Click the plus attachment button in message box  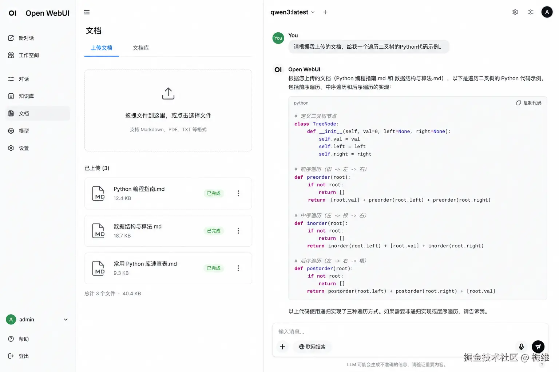click(x=282, y=347)
